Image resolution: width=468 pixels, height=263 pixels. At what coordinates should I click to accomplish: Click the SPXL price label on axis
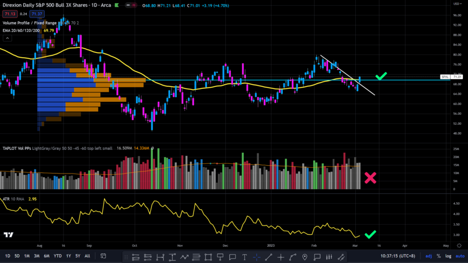(445, 77)
